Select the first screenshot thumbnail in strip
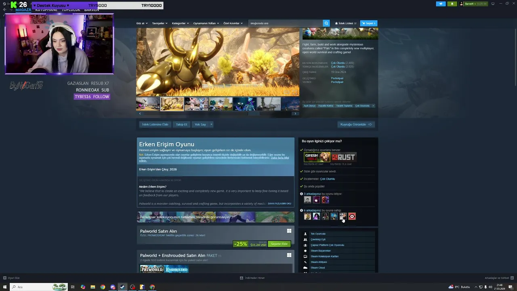 [x=148, y=104]
